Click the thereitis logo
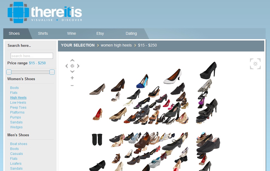 coord(45,13)
